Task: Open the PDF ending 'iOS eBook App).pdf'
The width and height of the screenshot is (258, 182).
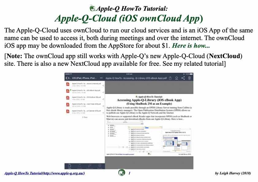Action: (x=85, y=91)
